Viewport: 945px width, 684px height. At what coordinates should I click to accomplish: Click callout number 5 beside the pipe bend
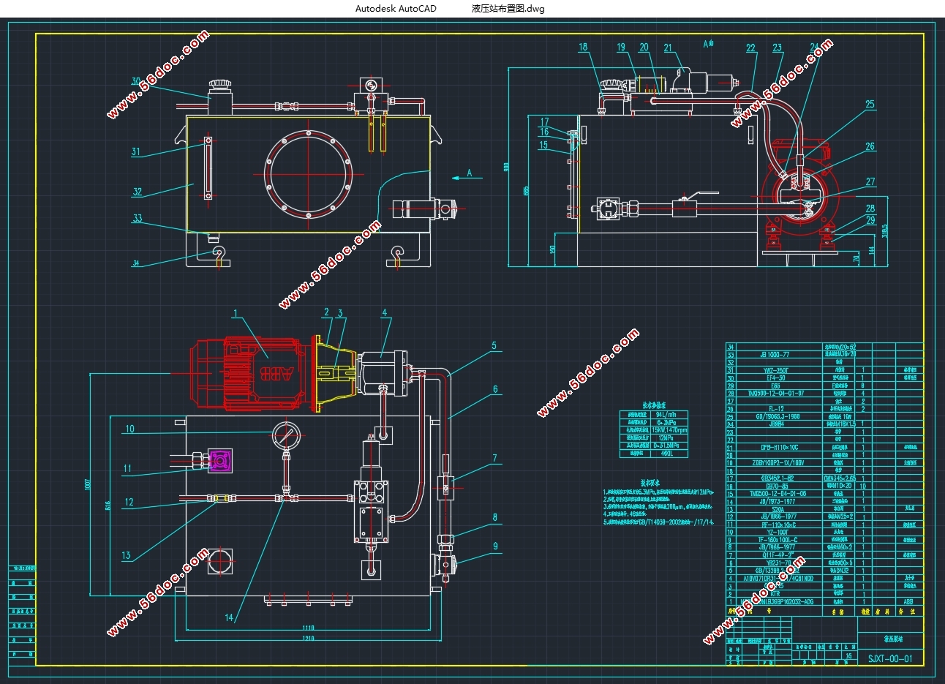click(x=494, y=345)
